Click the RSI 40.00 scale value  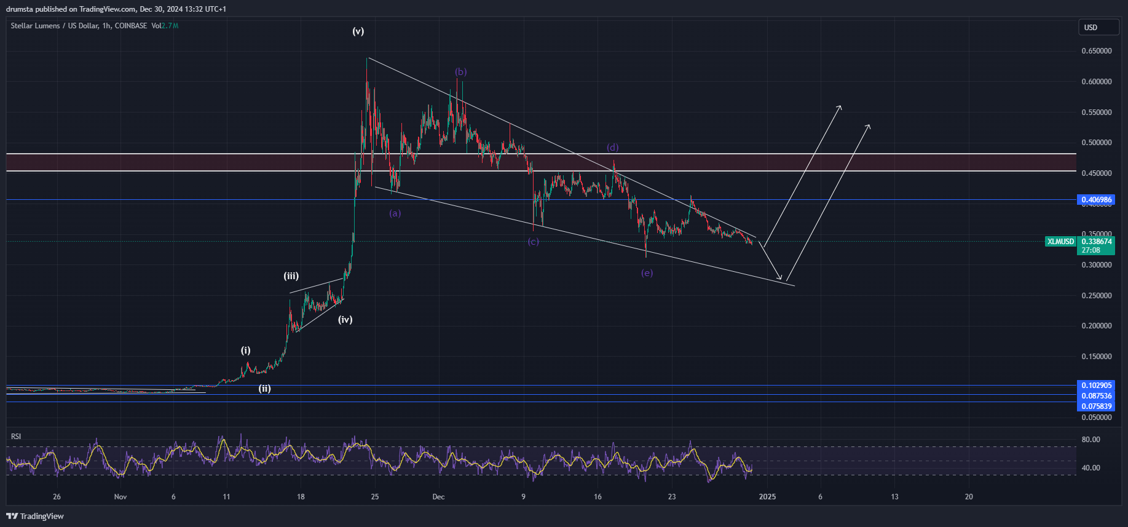[x=1091, y=468]
